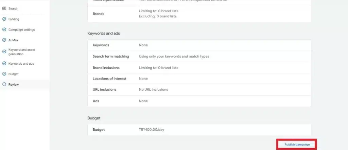
Task: Click the checkmark icon beside Bidding
Action: pos(4,19)
